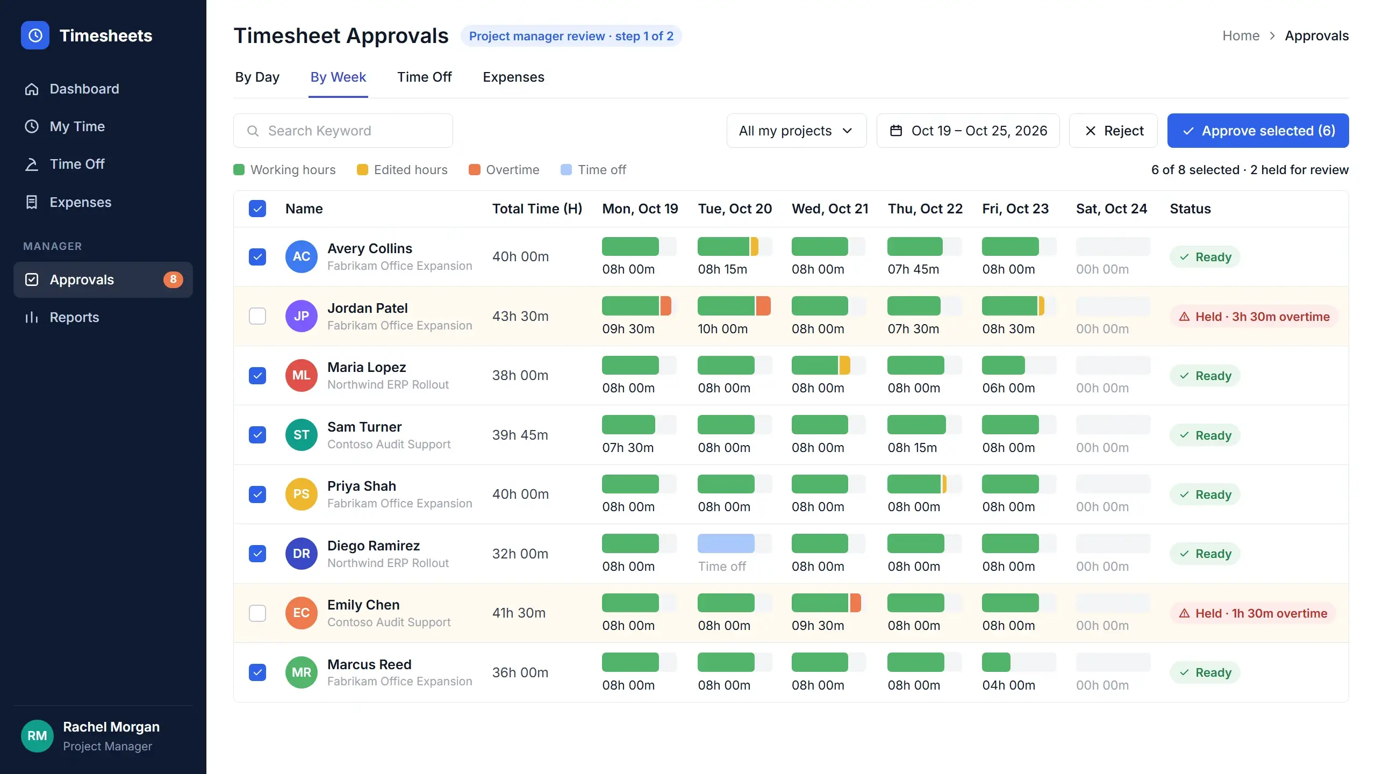Click the Search Keyword input field
Image resolution: width=1376 pixels, height=774 pixels.
(x=343, y=131)
